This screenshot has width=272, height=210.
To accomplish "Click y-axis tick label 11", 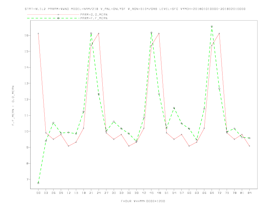I will click(26, 115).
